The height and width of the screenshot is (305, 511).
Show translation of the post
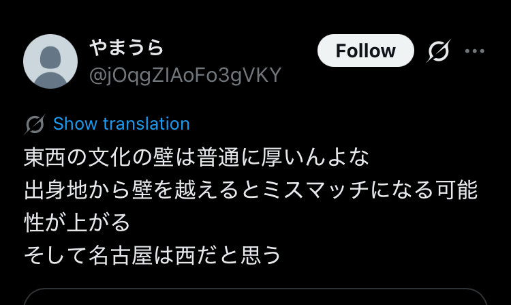pyautogui.click(x=121, y=124)
